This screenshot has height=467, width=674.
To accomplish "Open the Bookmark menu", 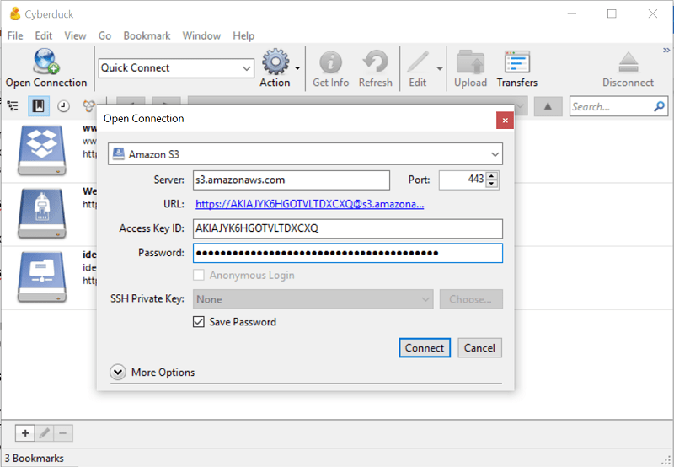I will (147, 35).
